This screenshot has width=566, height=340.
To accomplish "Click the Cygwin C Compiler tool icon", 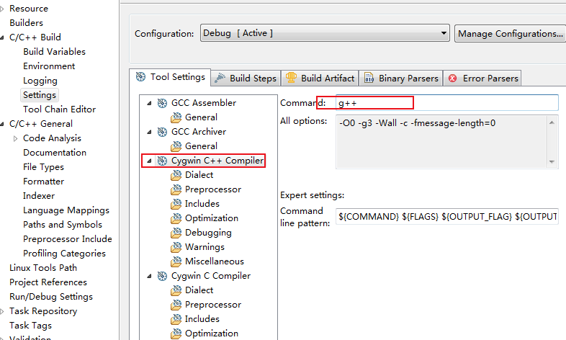I will pos(162,276).
